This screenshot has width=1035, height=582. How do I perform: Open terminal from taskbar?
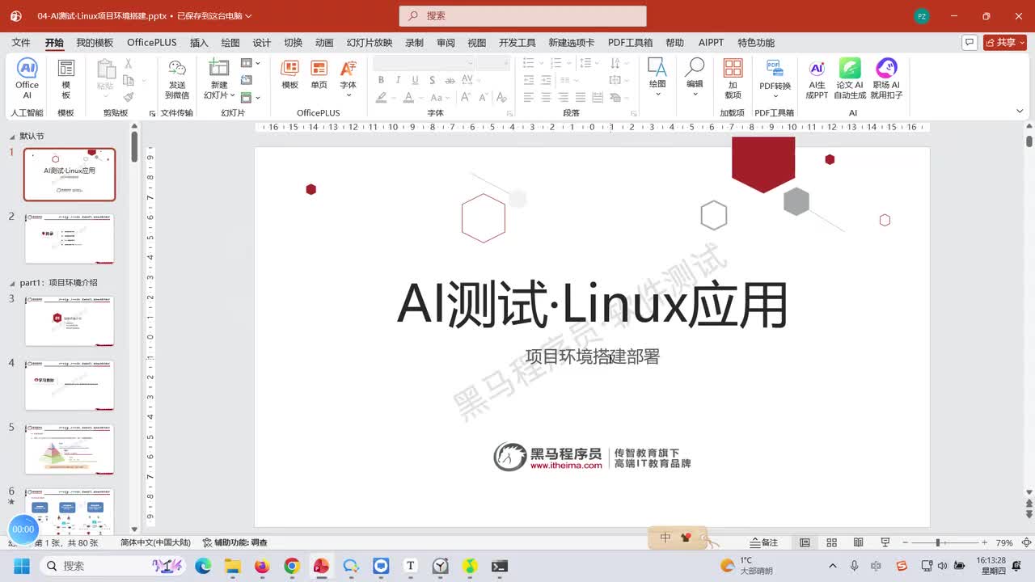point(500,566)
